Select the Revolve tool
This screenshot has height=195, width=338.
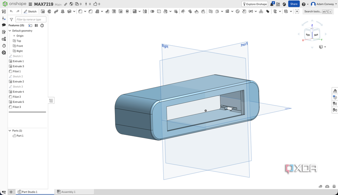coord(49,11)
